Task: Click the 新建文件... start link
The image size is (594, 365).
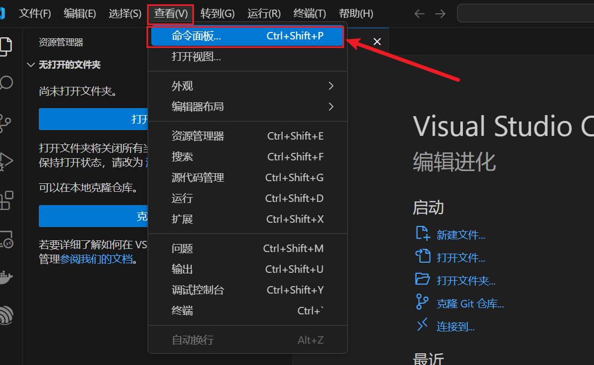Action: [x=461, y=236]
